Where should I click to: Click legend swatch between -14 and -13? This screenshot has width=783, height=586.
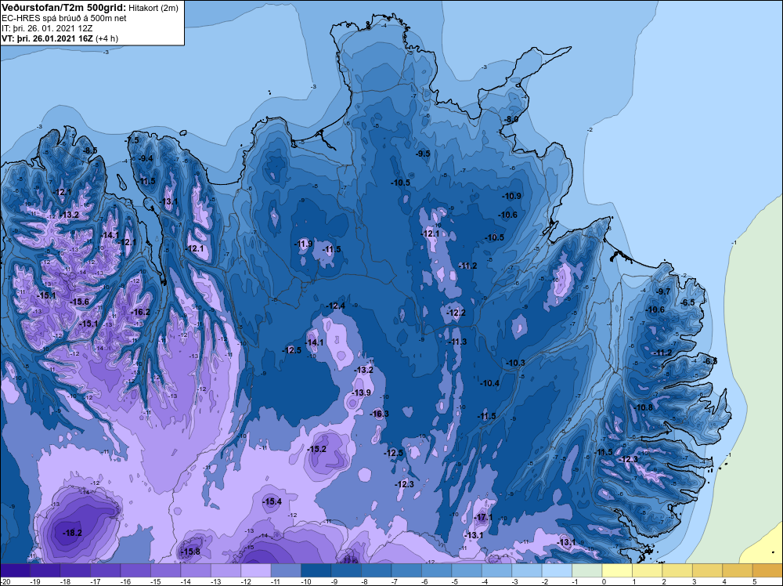pyautogui.click(x=196, y=570)
